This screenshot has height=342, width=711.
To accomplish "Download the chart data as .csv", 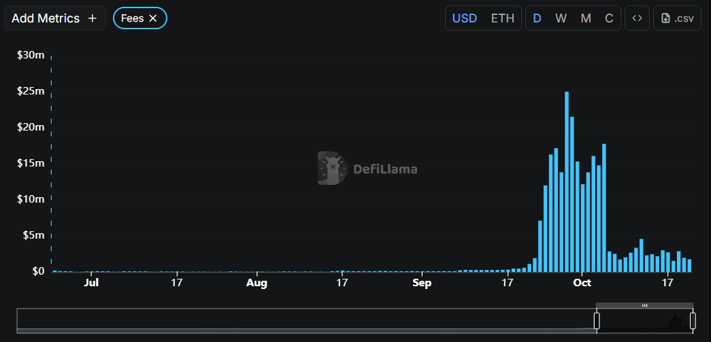I will [677, 18].
